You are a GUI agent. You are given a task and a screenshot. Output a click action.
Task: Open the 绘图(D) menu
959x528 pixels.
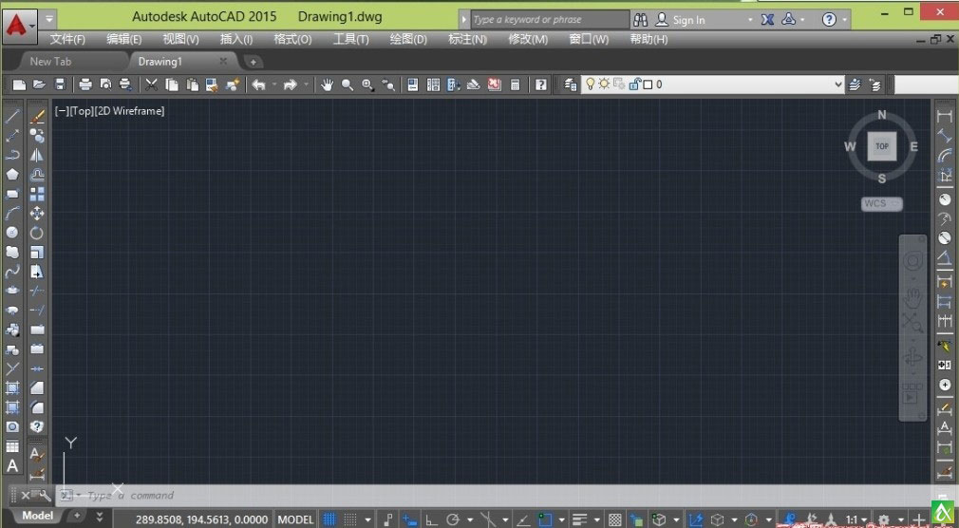(408, 40)
